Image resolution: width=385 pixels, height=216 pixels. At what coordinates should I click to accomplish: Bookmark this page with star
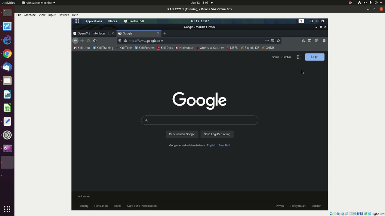point(278,40)
